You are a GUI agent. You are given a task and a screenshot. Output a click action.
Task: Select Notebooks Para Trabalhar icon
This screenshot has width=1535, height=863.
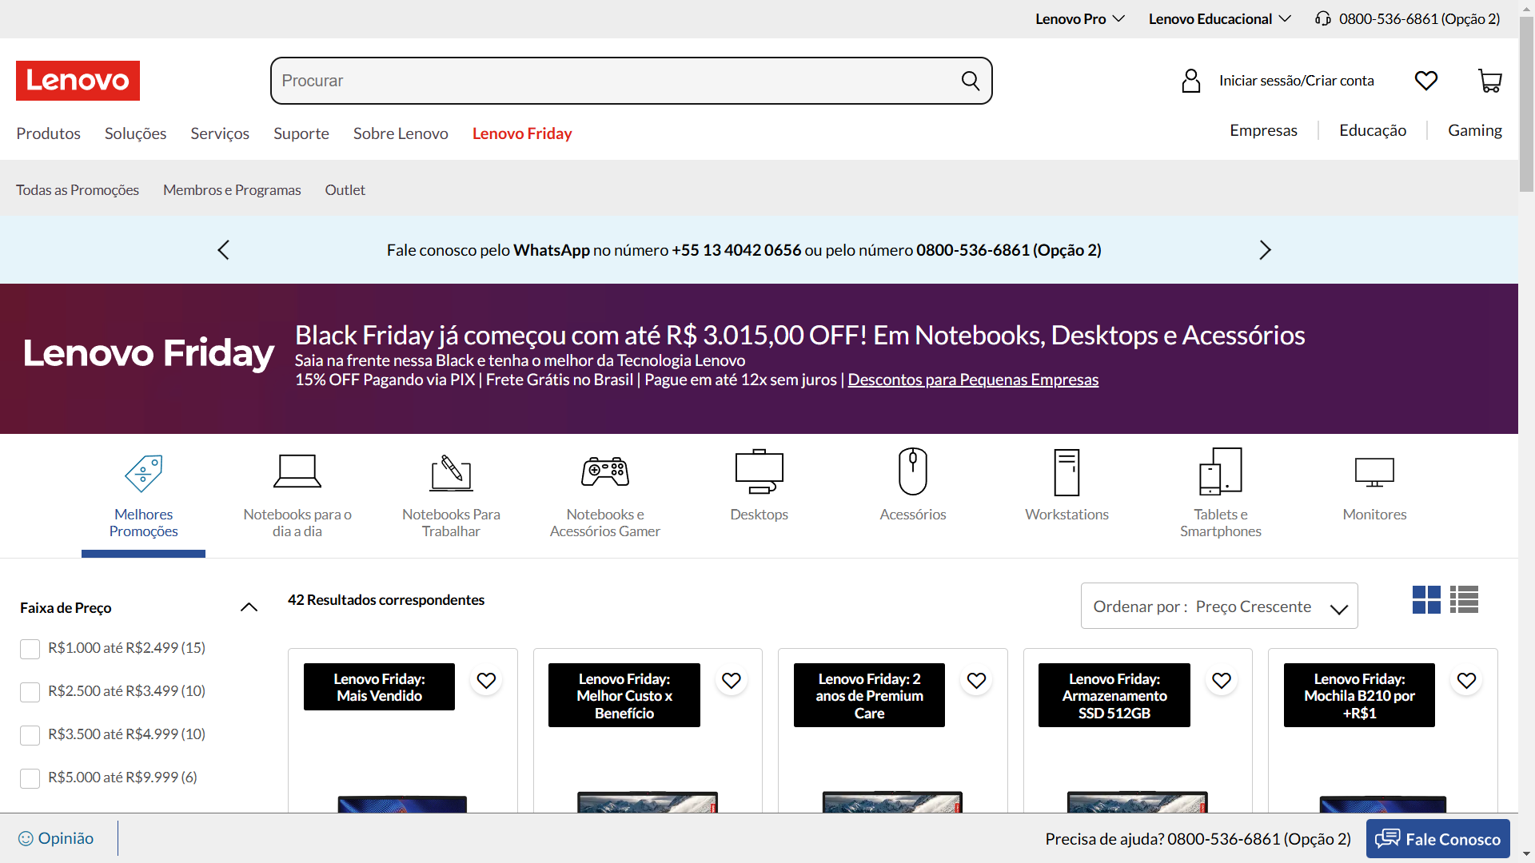point(451,473)
